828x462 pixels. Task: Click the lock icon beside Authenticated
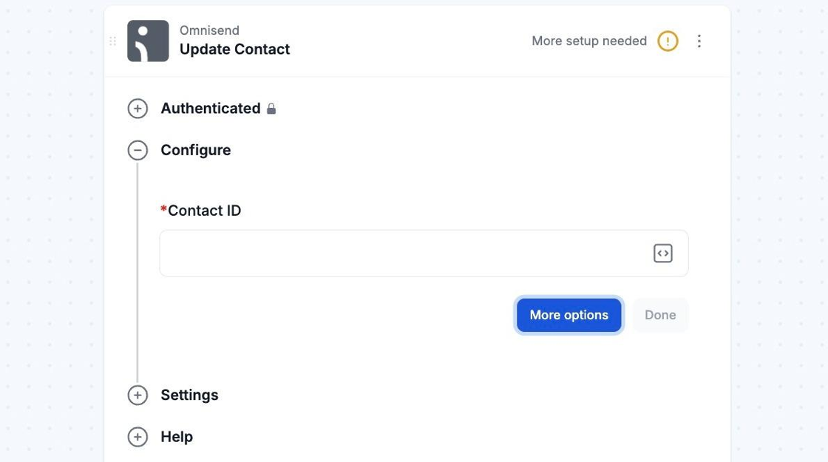[x=271, y=109]
